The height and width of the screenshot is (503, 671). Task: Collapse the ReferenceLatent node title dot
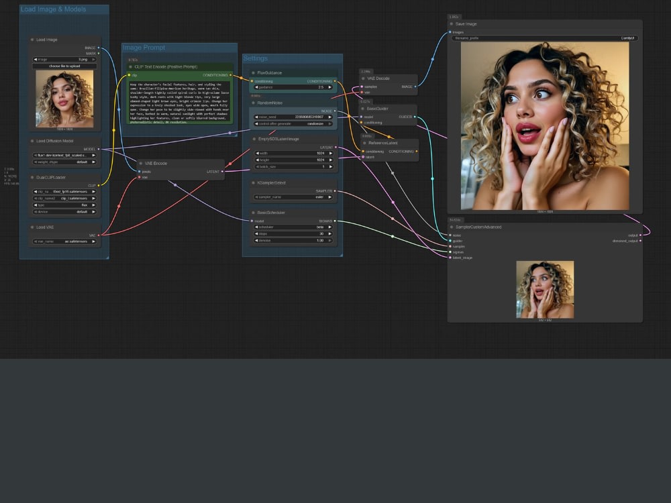[x=364, y=143]
